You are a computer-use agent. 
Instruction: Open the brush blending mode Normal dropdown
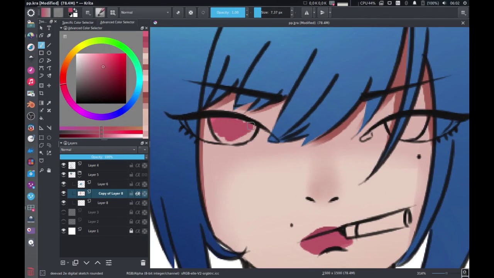pyautogui.click(x=145, y=12)
